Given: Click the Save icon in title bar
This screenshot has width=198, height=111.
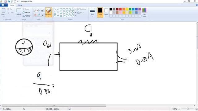Looking at the screenshot, I should pyautogui.click(x=6, y=2).
